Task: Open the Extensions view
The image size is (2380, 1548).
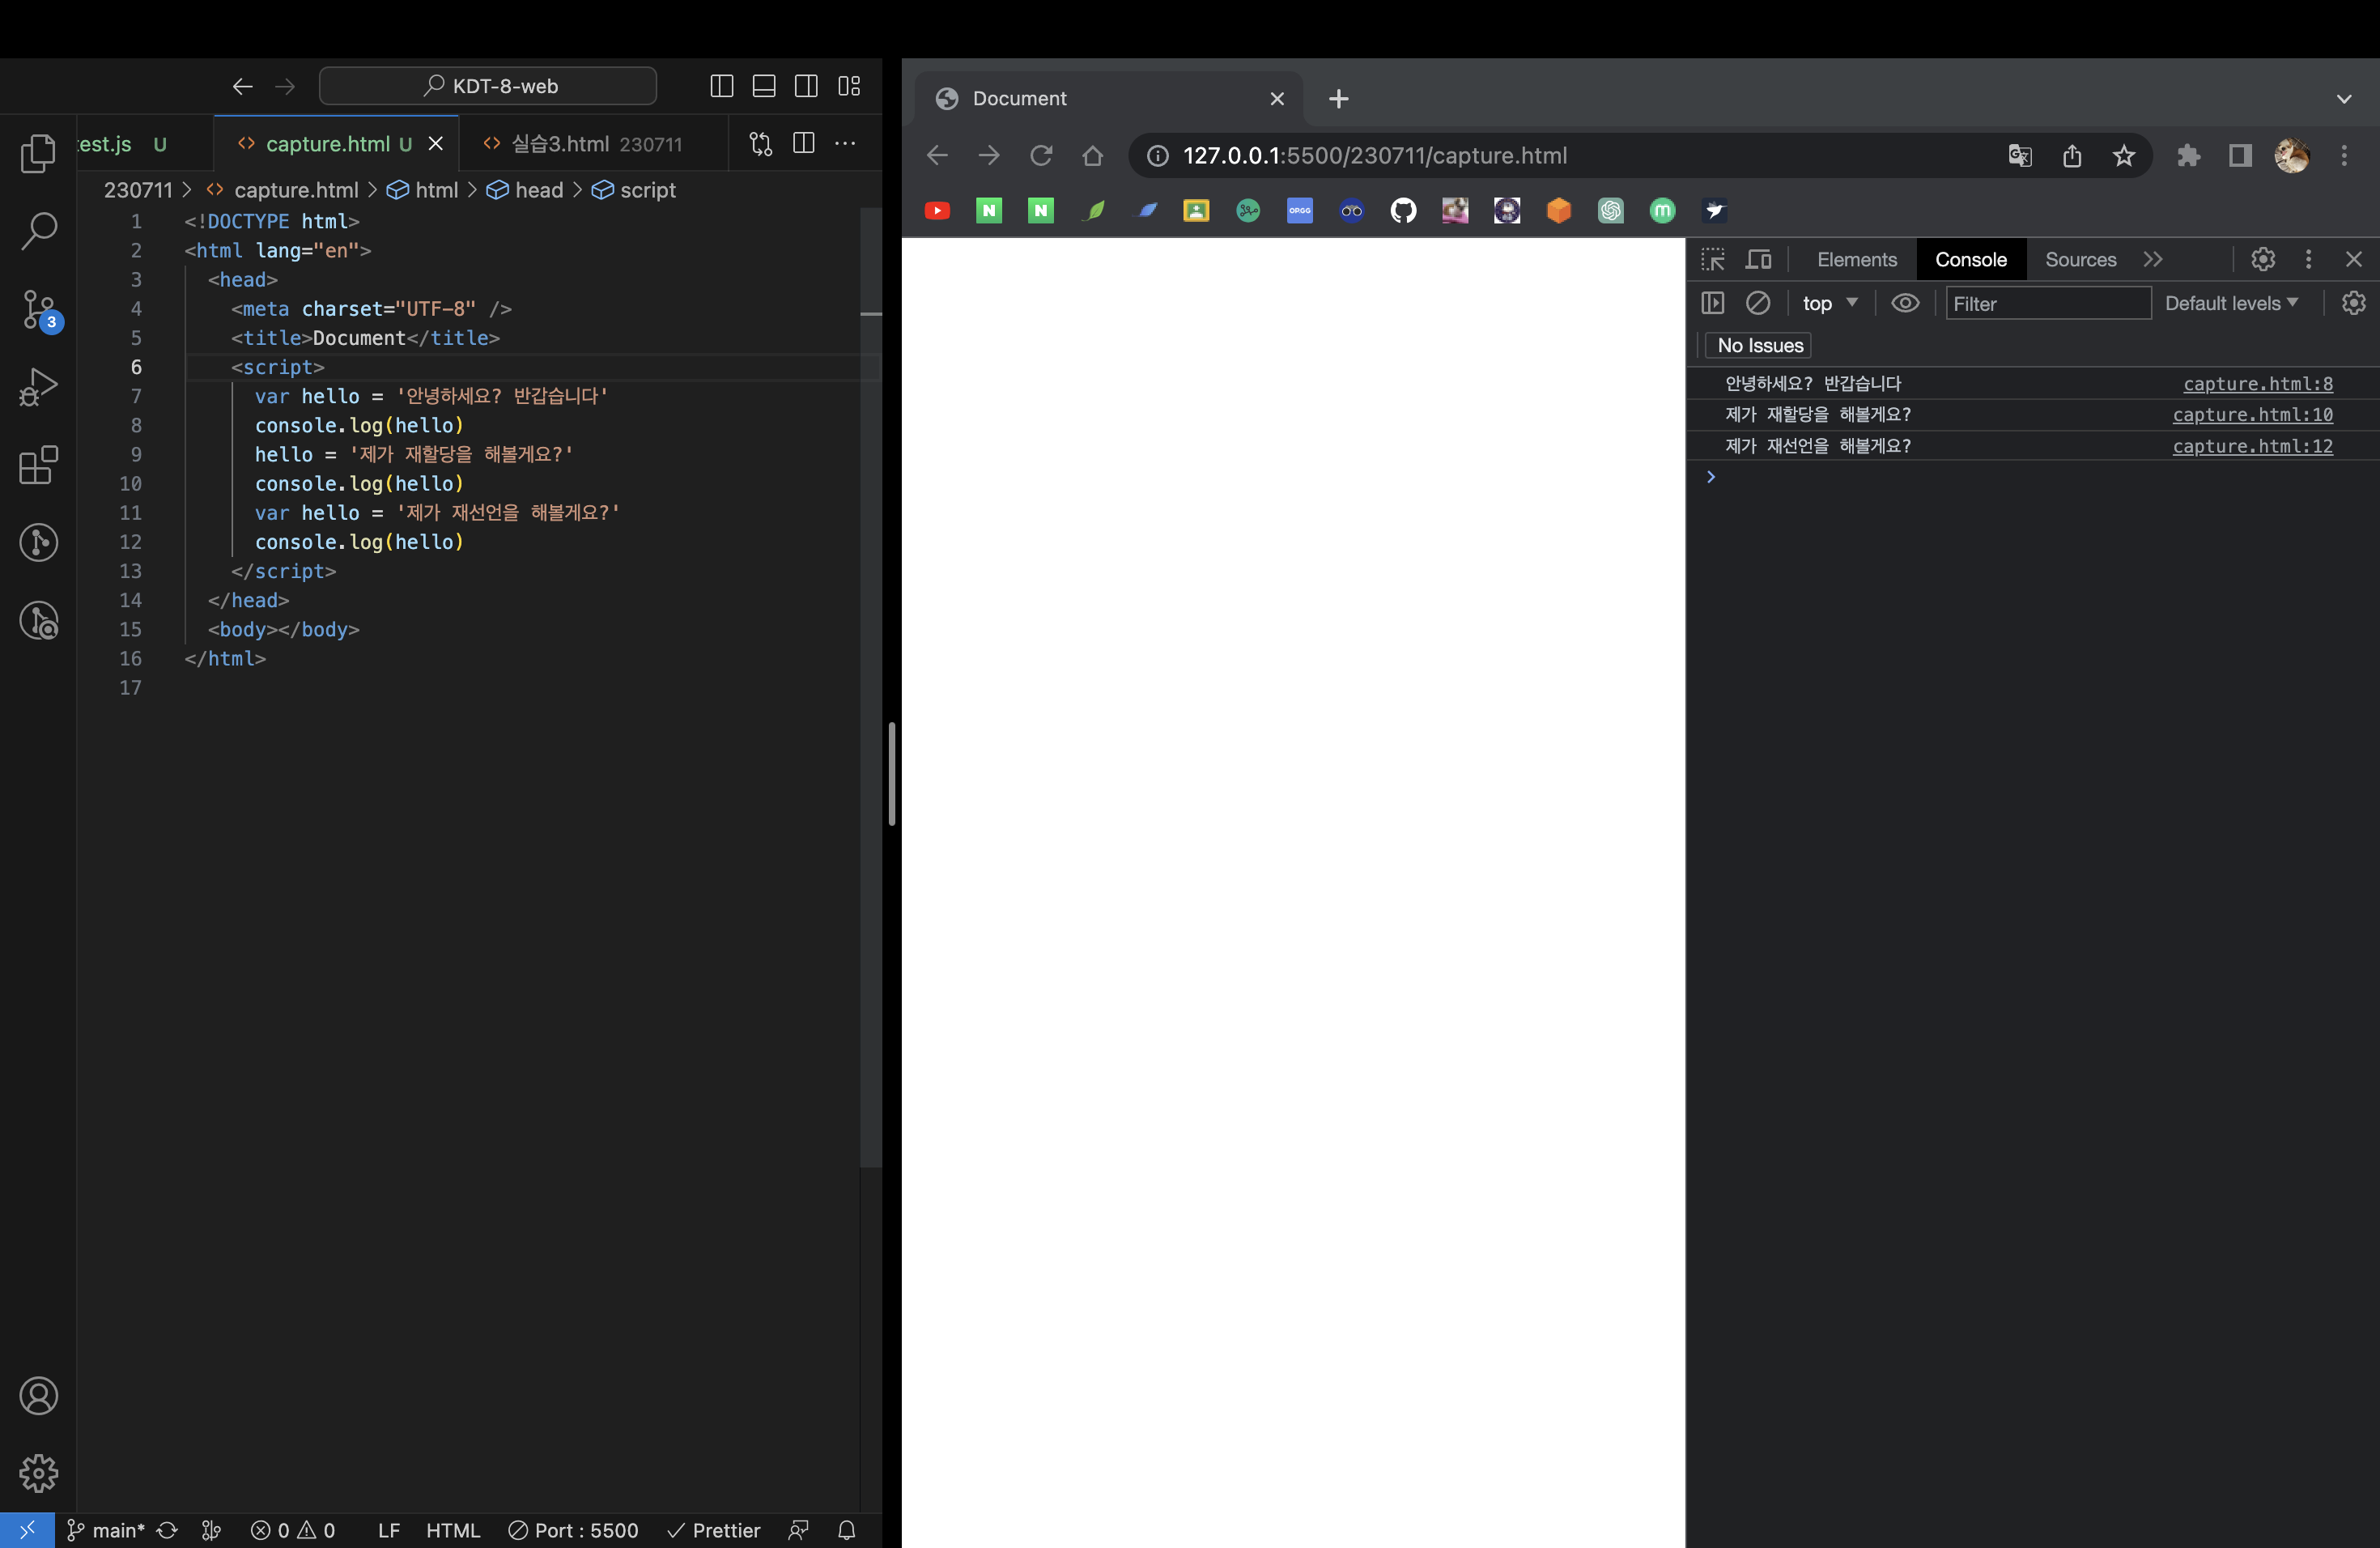Action: 38,465
